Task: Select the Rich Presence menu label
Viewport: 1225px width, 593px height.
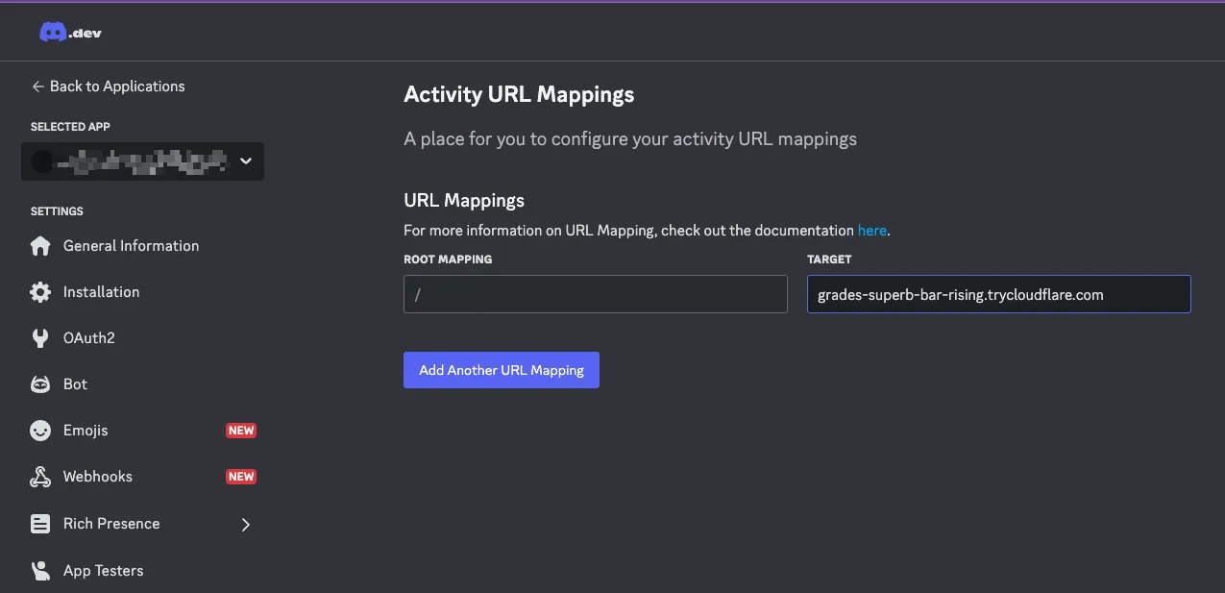Action: [x=111, y=524]
